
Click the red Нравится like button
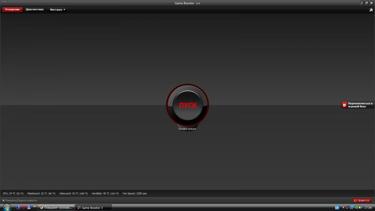(x=362, y=200)
